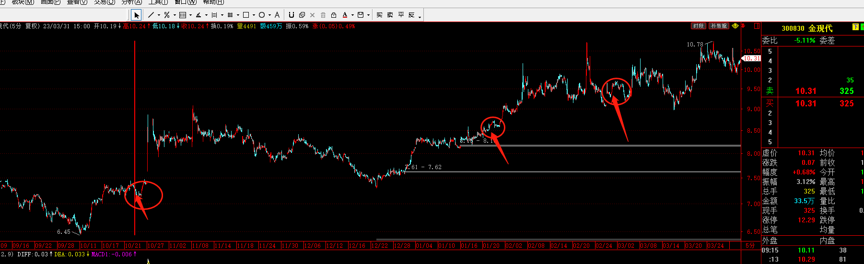Choose the price level lines tool

pyautogui.click(x=214, y=15)
